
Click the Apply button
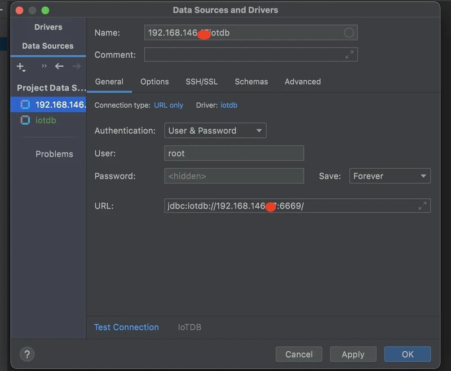click(x=353, y=354)
